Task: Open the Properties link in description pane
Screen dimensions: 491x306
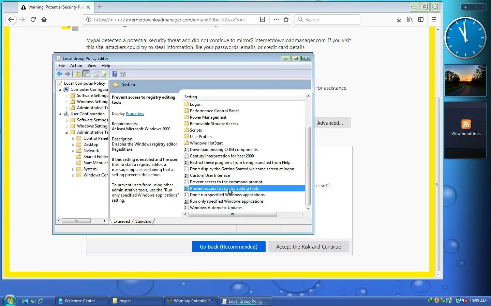Action: tap(135, 114)
